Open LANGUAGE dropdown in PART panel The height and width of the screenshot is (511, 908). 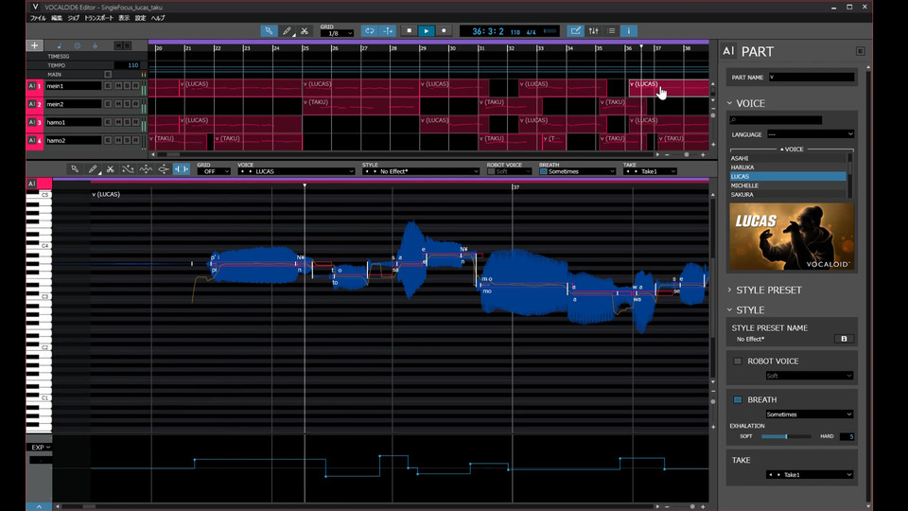pyautogui.click(x=811, y=134)
